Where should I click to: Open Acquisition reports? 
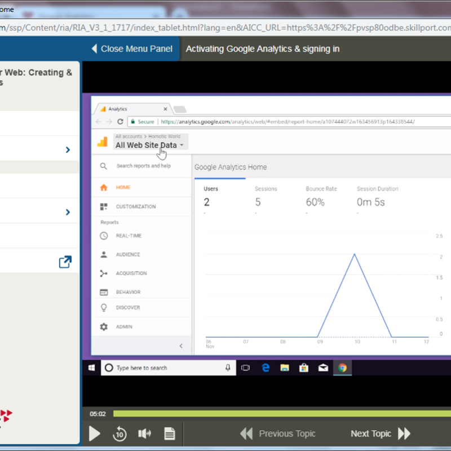coord(142,273)
